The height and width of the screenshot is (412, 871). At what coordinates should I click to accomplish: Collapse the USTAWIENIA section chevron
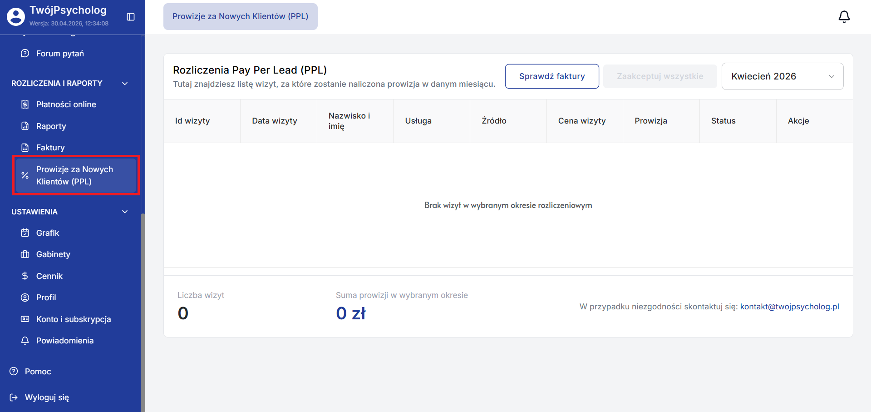coord(125,212)
